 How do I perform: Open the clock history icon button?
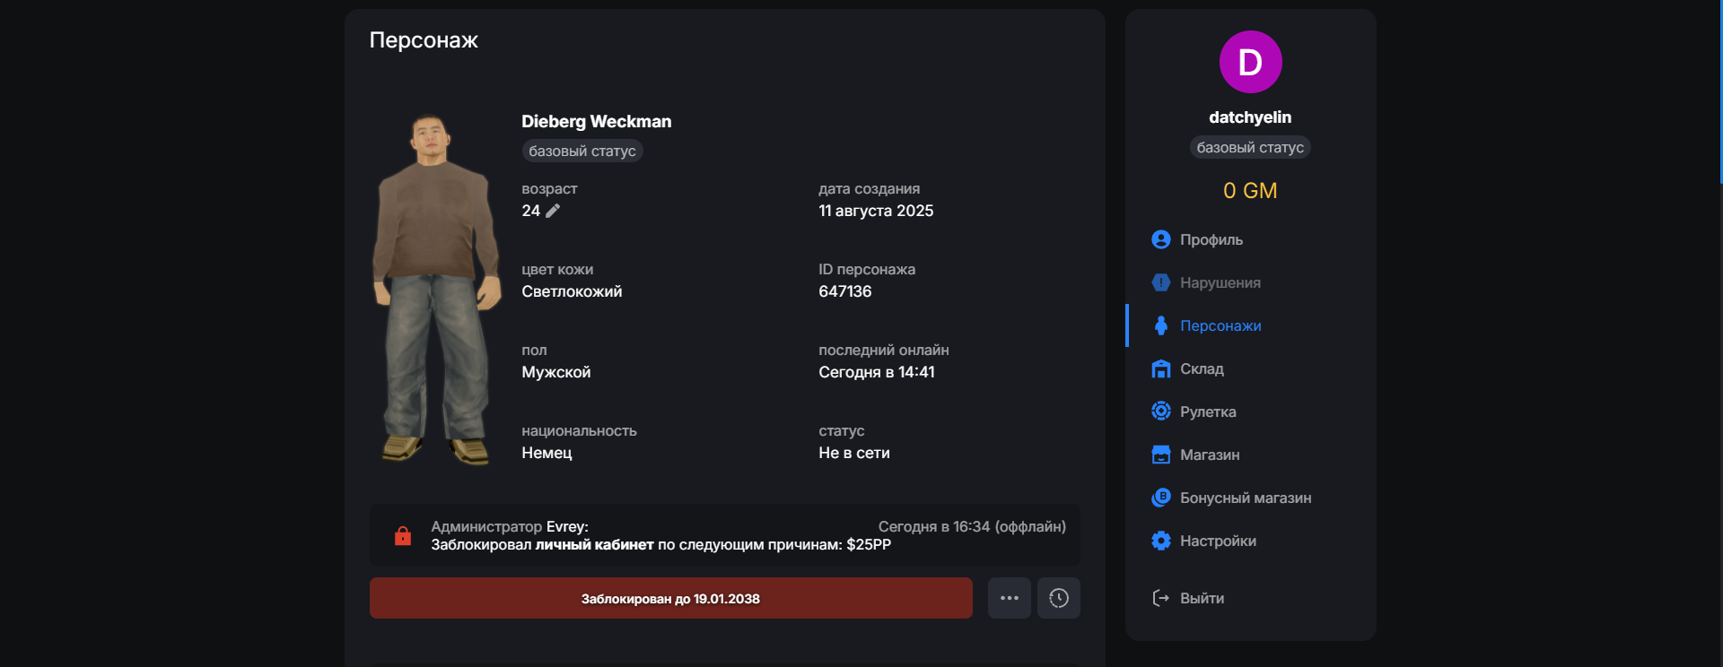[x=1058, y=598]
